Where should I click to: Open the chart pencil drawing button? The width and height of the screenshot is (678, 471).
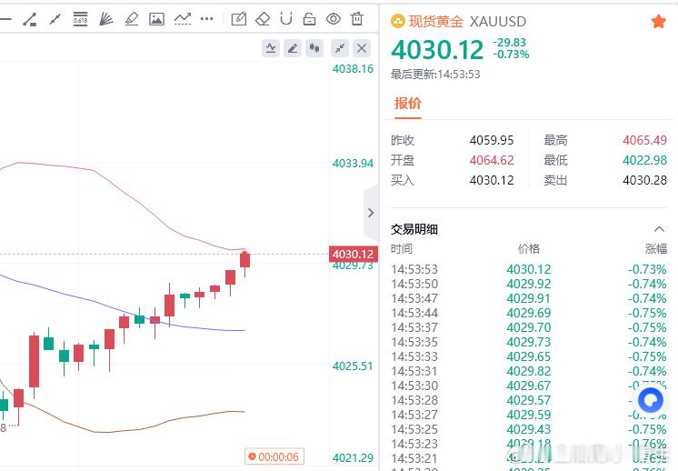point(293,48)
